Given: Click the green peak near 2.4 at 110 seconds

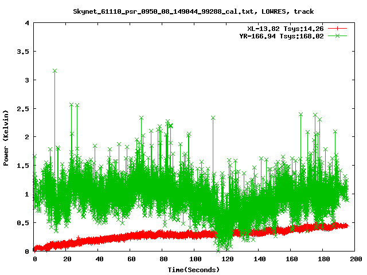Looking at the screenshot, I should point(213,118).
